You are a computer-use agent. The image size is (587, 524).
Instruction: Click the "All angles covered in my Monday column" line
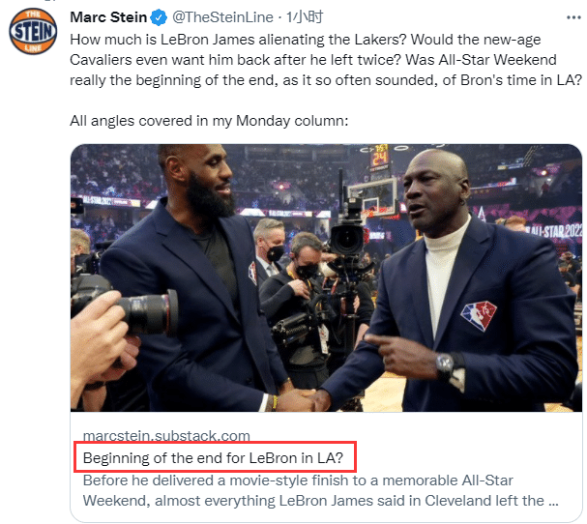208,121
